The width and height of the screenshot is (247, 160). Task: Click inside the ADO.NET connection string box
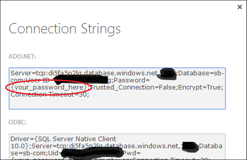click(x=117, y=88)
